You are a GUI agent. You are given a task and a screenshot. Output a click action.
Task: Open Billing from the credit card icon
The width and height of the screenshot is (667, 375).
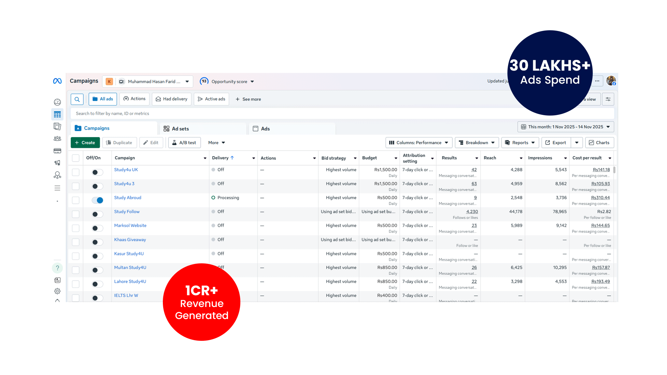tap(57, 151)
